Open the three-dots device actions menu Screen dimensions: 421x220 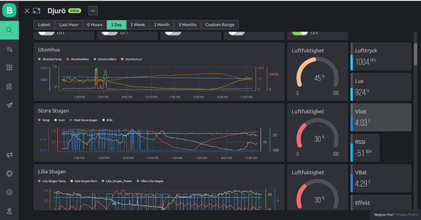tap(93, 11)
